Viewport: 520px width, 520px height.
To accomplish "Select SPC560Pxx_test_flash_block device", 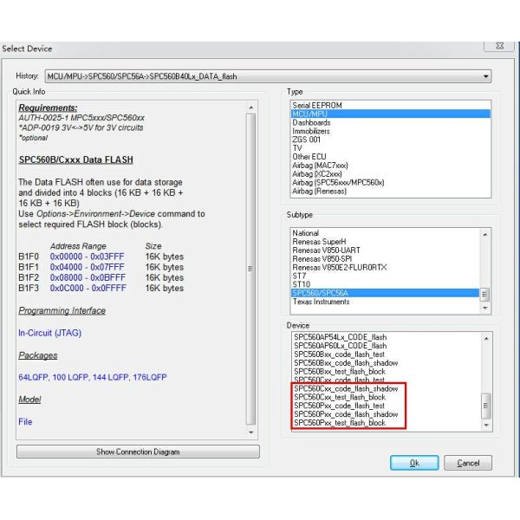I will pyautogui.click(x=340, y=423).
